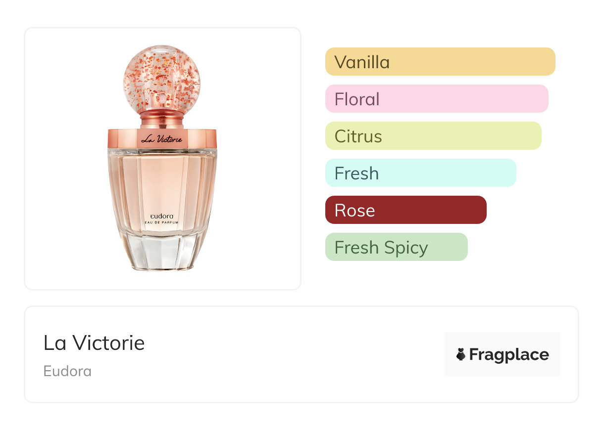Click the La Victorie product title
The width and height of the screenshot is (603, 427).
pyautogui.click(x=94, y=343)
